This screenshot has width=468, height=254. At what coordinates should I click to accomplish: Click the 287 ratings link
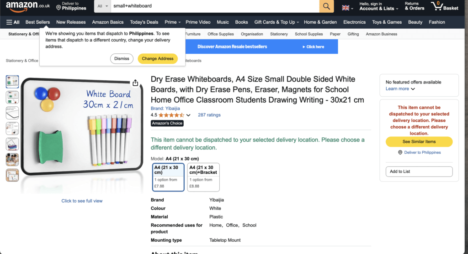click(209, 115)
